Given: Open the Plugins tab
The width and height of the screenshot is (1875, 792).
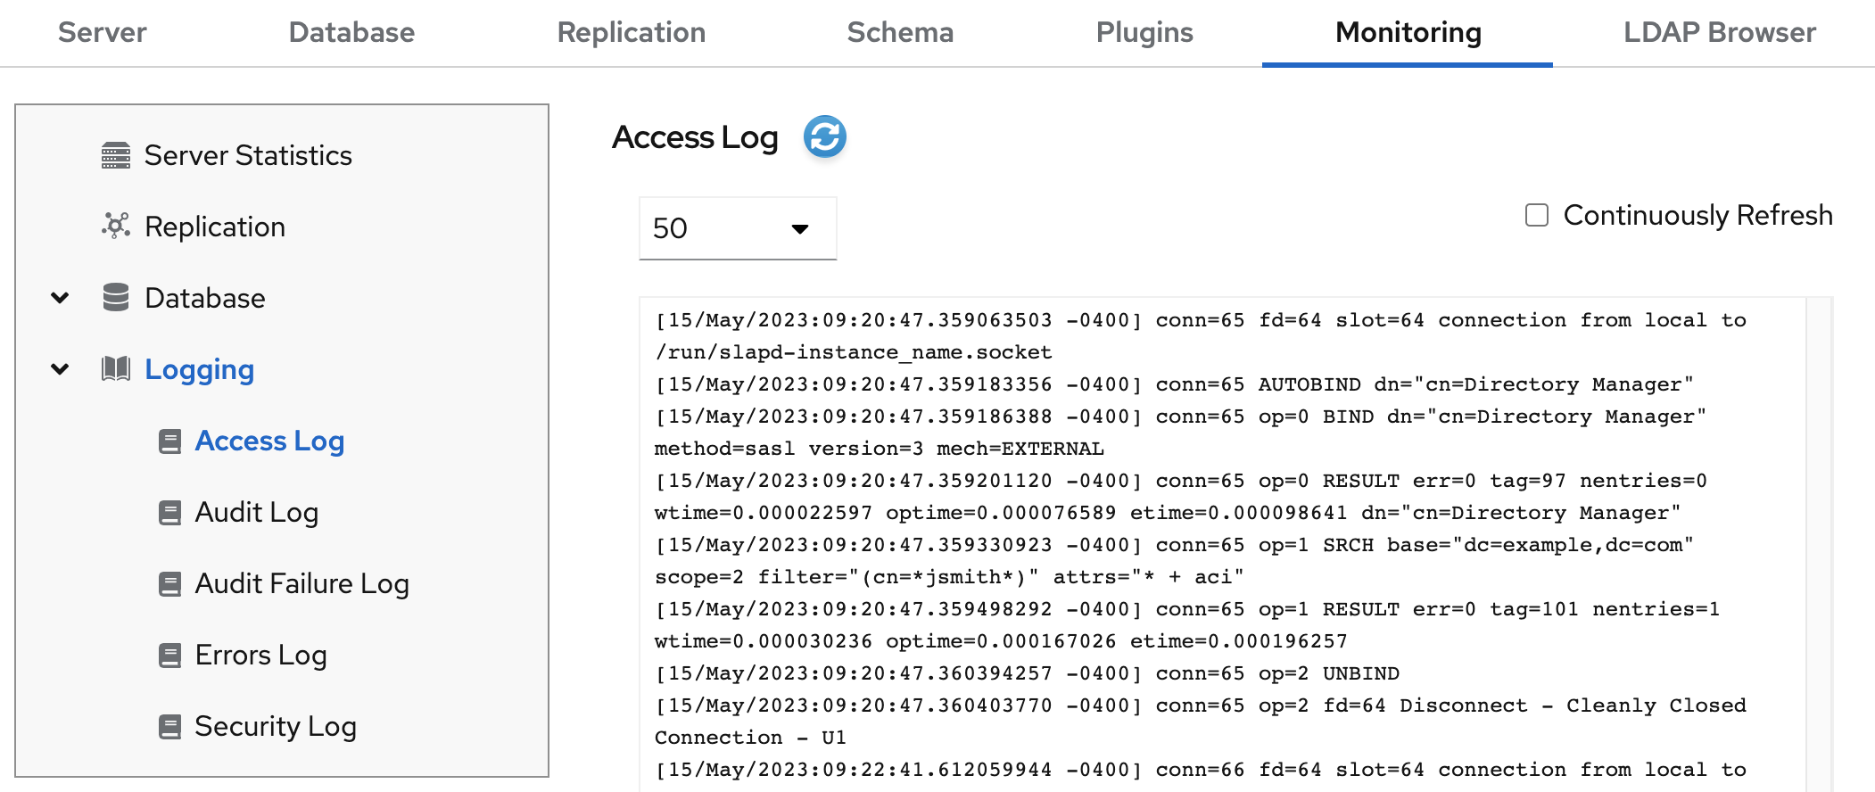Looking at the screenshot, I should click(x=1144, y=33).
